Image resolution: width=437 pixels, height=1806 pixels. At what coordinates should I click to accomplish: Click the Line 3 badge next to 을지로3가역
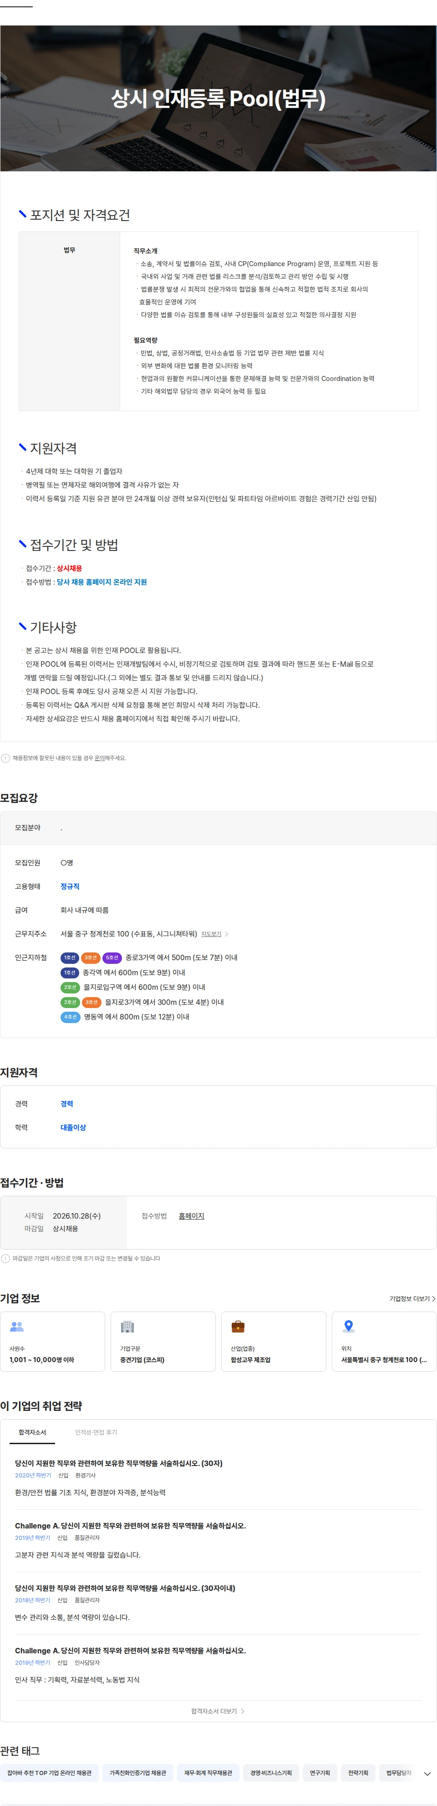[92, 1003]
